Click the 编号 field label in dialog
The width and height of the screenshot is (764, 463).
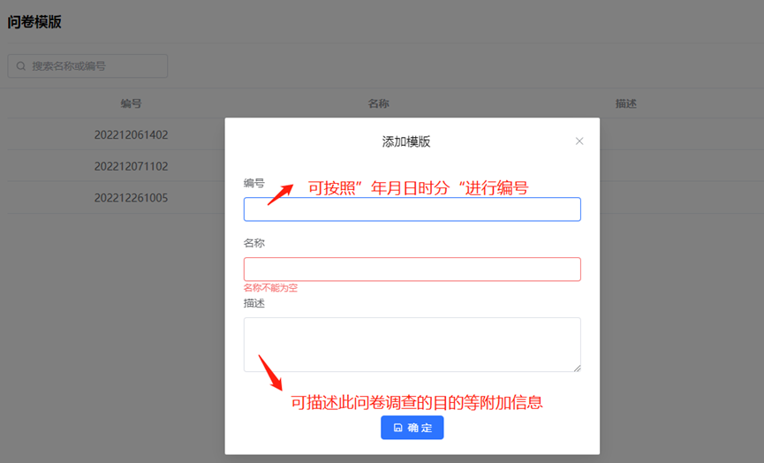click(254, 183)
